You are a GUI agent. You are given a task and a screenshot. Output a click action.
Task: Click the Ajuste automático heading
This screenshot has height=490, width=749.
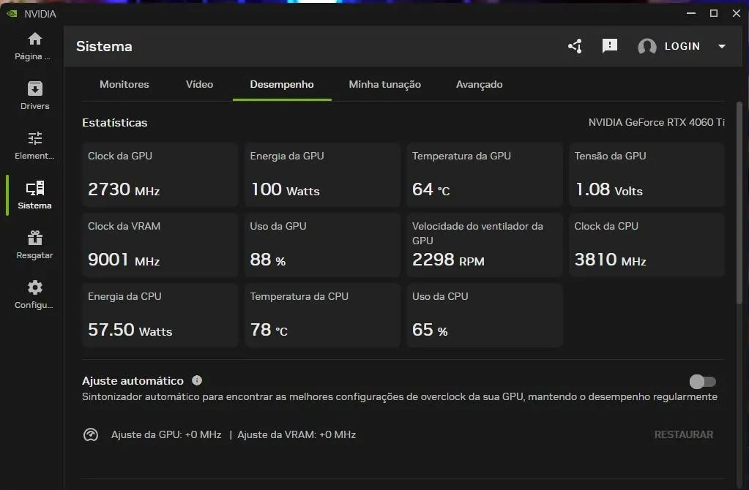[133, 381]
